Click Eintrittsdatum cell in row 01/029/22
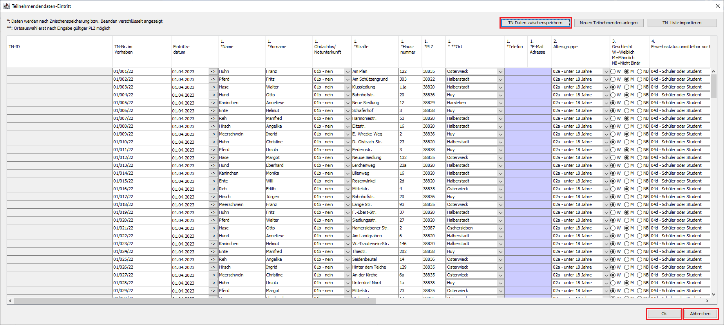The height and width of the screenshot is (325, 724). coord(190,291)
